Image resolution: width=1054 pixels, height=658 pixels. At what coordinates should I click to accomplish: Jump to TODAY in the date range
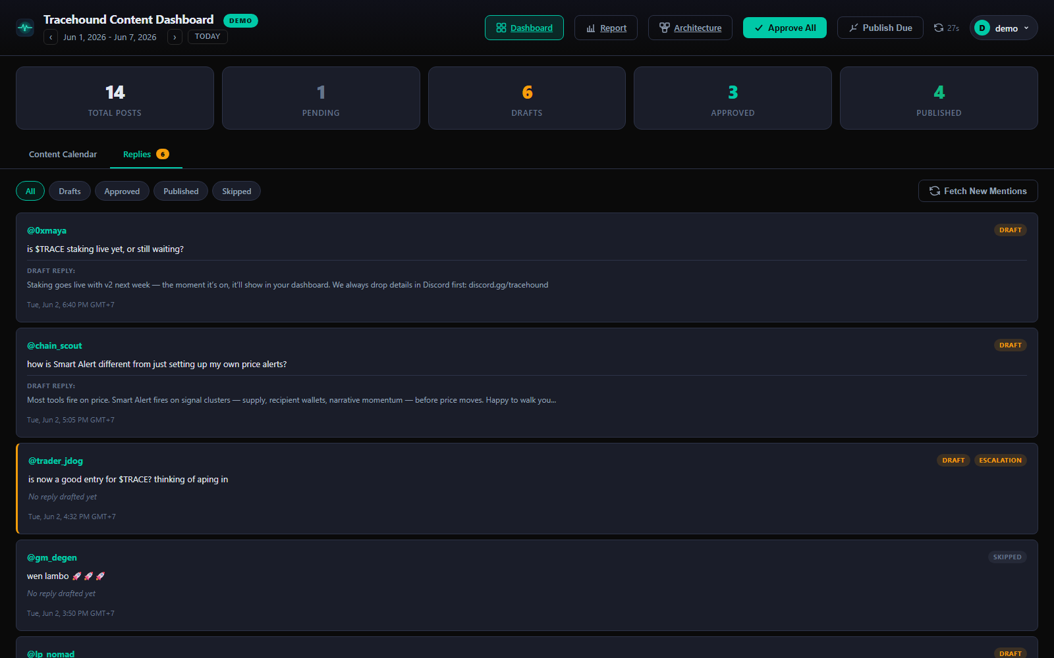[x=208, y=37]
